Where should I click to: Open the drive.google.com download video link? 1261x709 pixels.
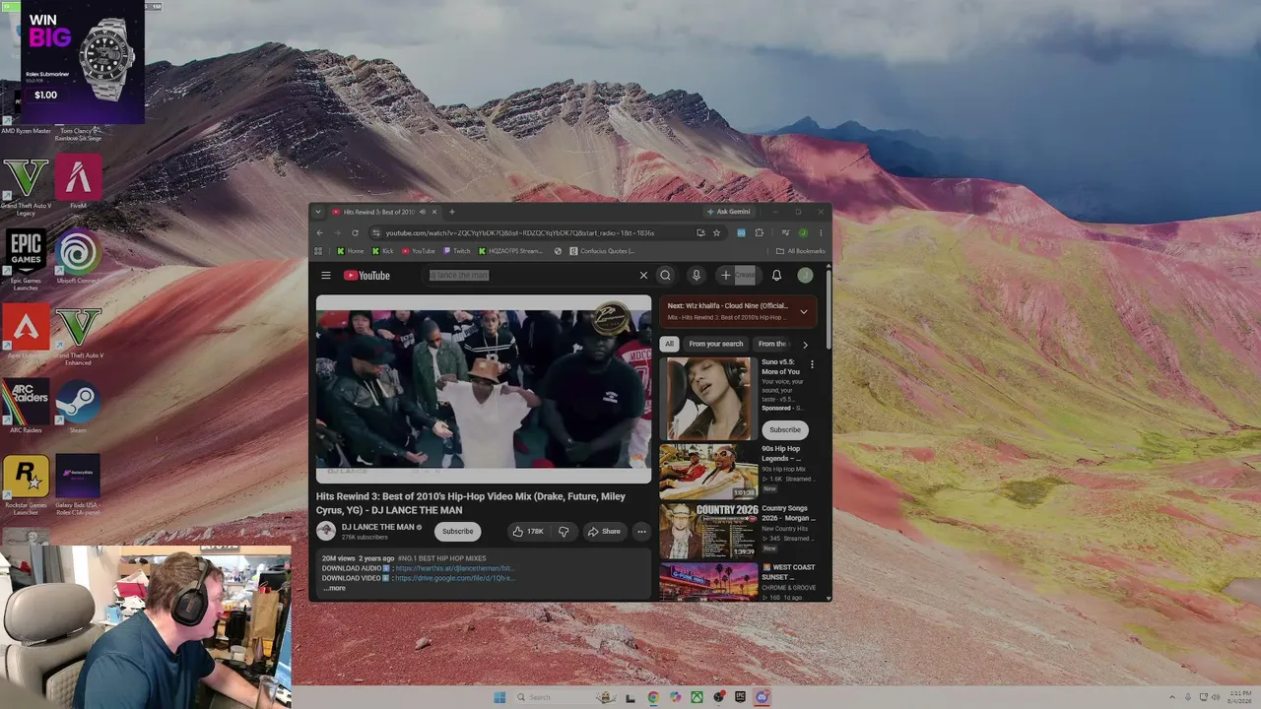(454, 578)
